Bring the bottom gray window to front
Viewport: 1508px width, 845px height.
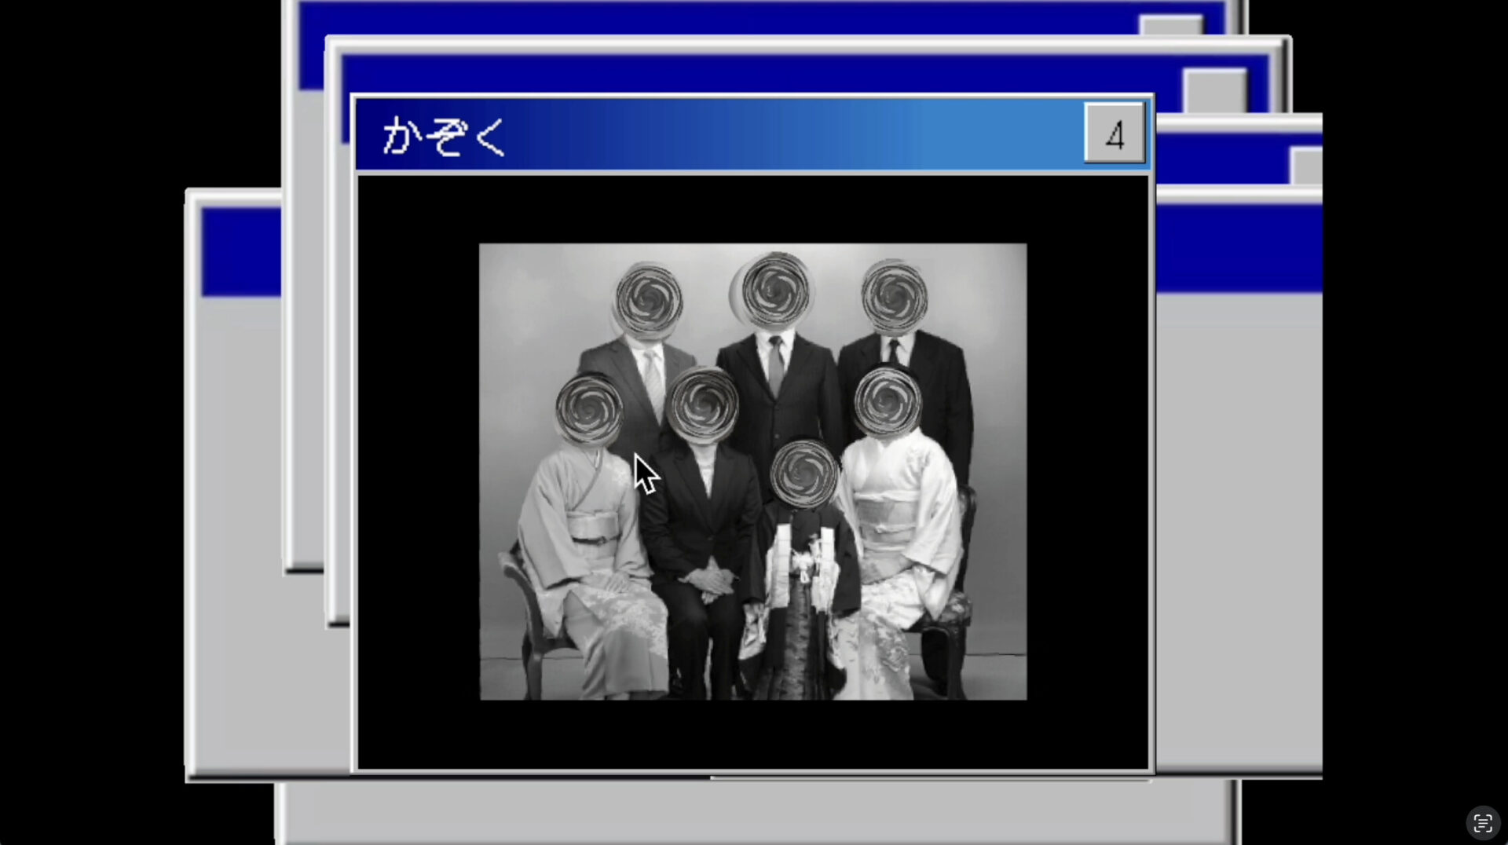pyautogui.click(x=754, y=813)
